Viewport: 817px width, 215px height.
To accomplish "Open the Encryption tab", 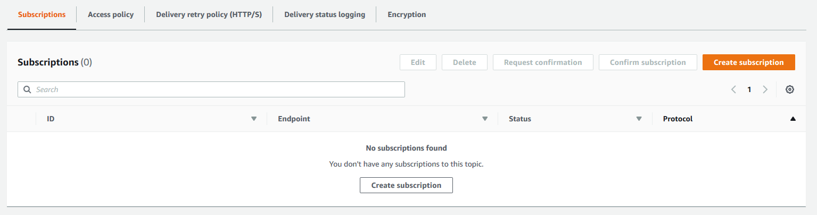I will 407,14.
